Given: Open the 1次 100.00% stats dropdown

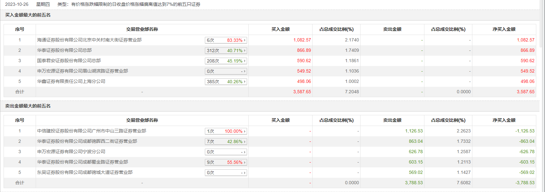Looking at the screenshot, I should pos(226,131).
